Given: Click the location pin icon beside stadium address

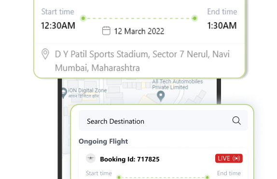Looking at the screenshot, I should point(45,54).
